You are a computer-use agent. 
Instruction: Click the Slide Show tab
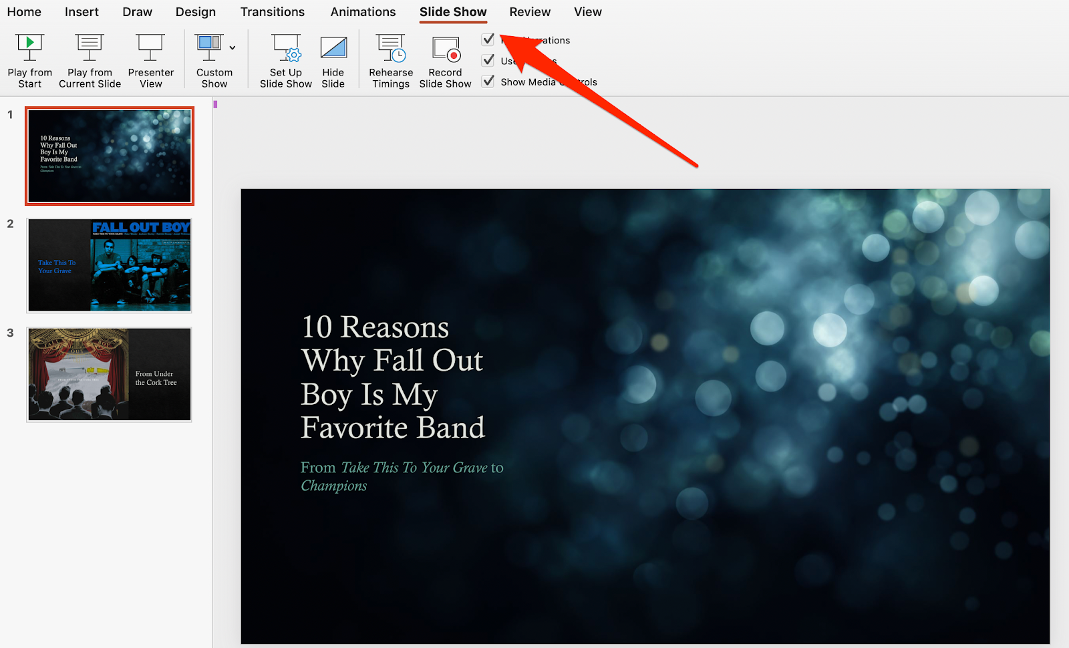point(453,12)
